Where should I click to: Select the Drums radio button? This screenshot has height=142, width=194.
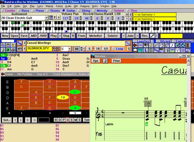tap(48, 11)
